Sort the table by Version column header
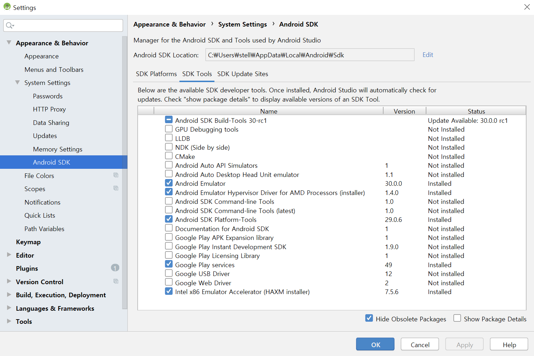 pos(404,111)
